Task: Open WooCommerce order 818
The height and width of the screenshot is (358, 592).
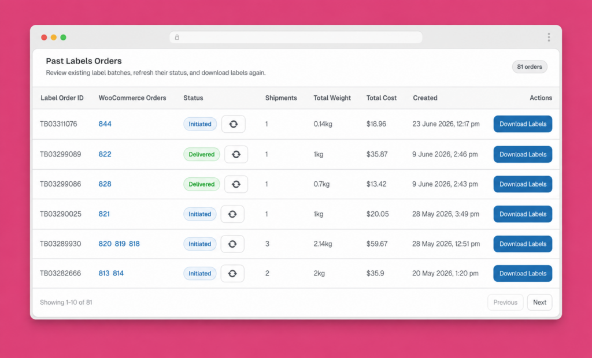Action: pyautogui.click(x=134, y=244)
